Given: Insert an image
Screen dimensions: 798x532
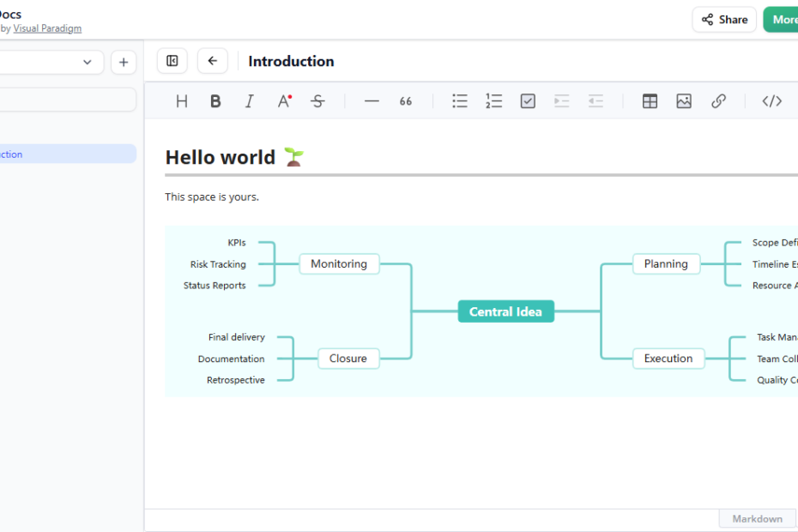Looking at the screenshot, I should 684,101.
